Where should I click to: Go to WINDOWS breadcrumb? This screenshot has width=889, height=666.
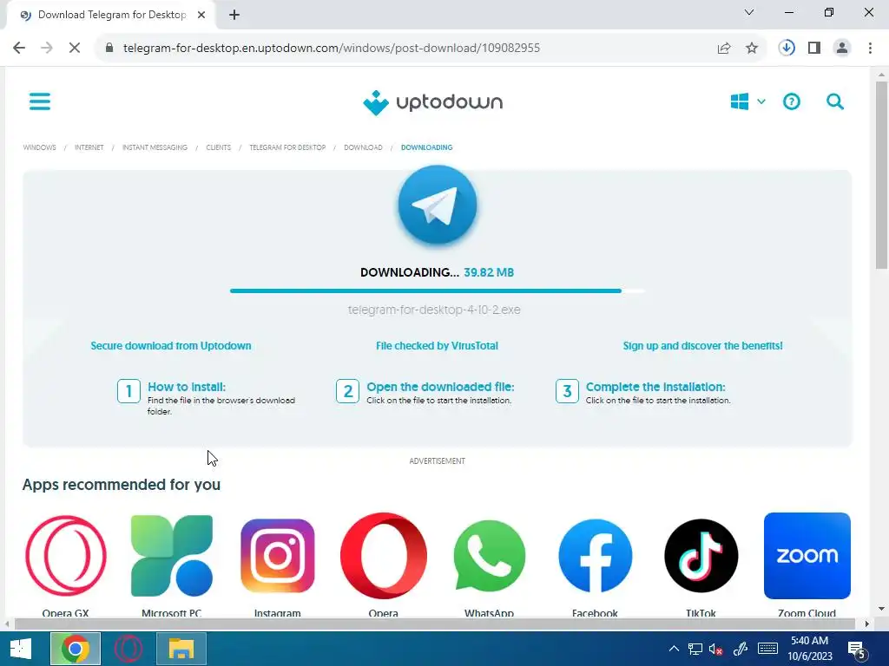tap(40, 147)
